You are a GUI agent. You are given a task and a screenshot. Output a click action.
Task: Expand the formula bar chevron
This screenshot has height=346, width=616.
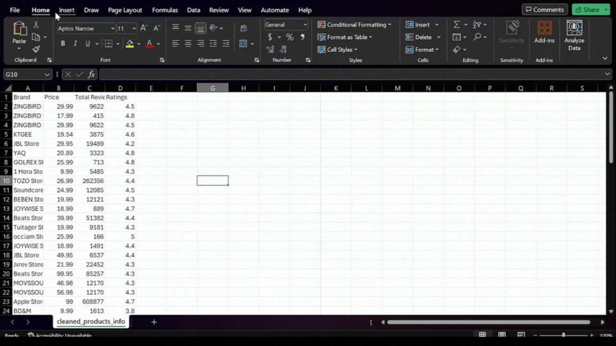(607, 74)
